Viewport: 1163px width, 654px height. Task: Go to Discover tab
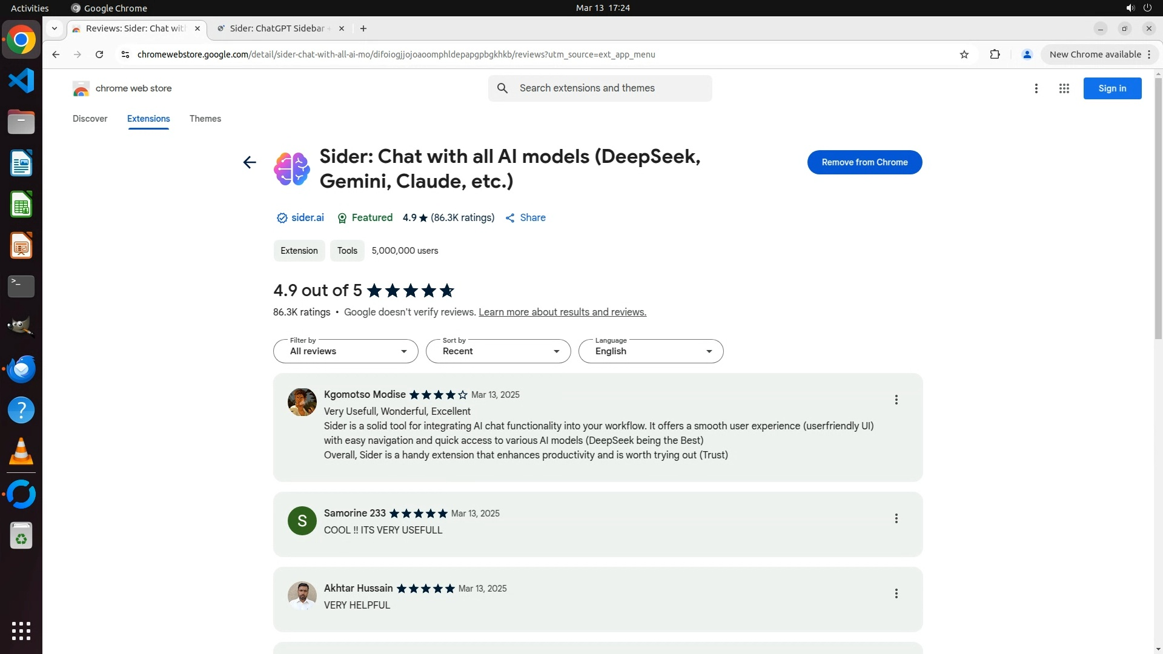(90, 119)
